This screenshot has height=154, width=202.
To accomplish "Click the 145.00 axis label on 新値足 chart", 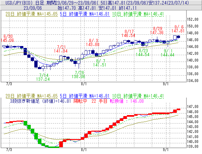I will 193,117.
